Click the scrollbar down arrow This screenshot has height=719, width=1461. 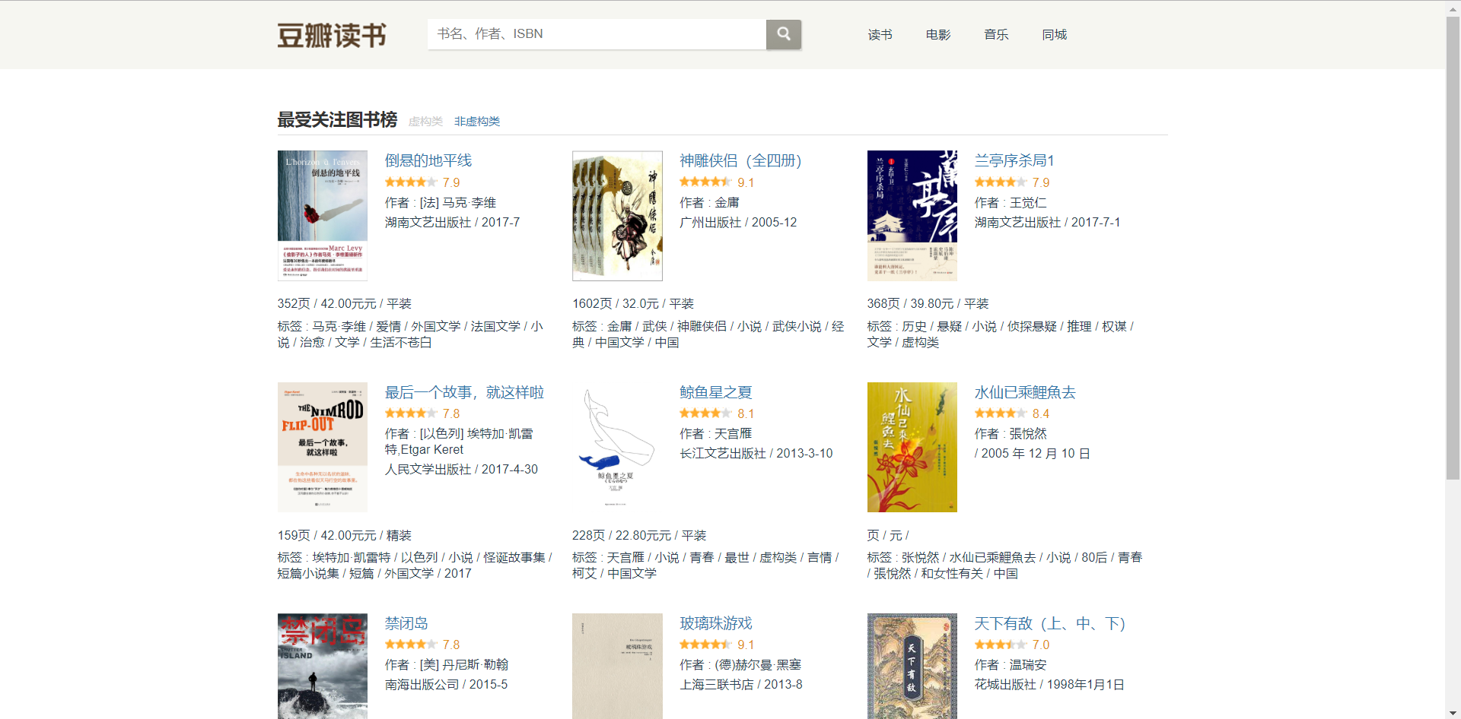tap(1453, 712)
